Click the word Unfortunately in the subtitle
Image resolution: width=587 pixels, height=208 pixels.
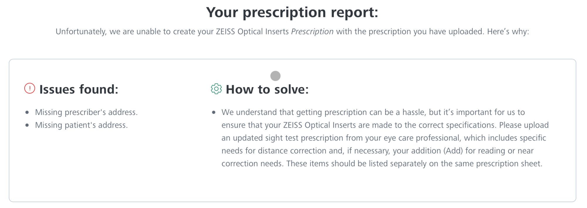click(81, 32)
